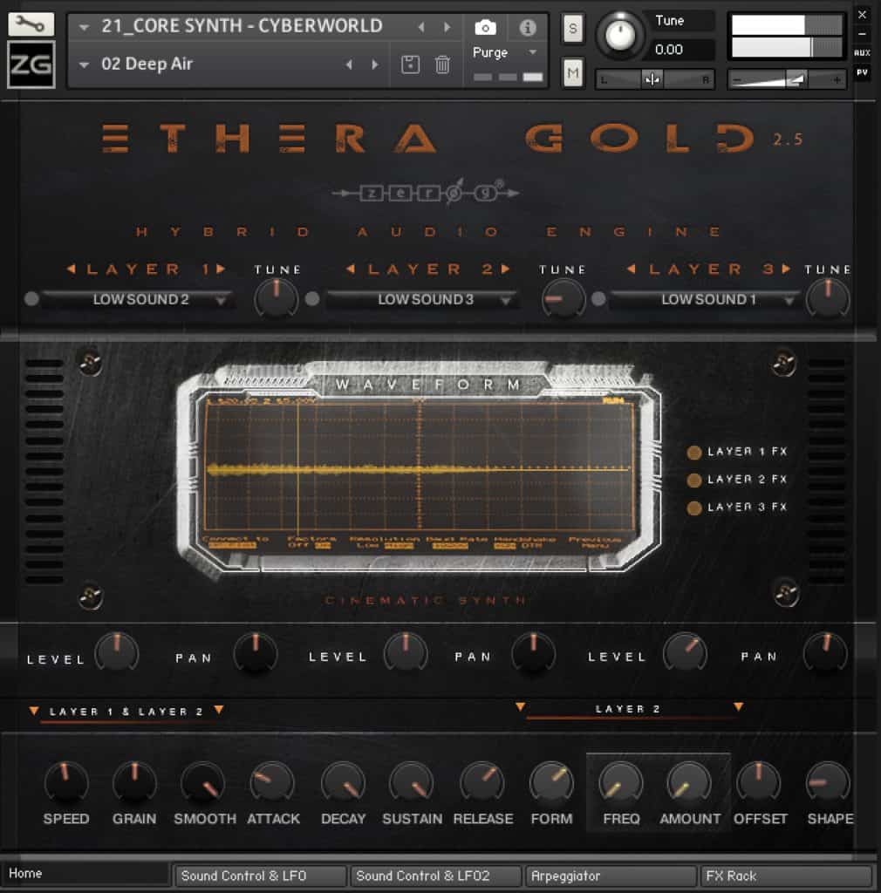This screenshot has width=881, height=893.
Task: Go to next instrument arrow beside CYBERWORLD
Action: coord(447,27)
